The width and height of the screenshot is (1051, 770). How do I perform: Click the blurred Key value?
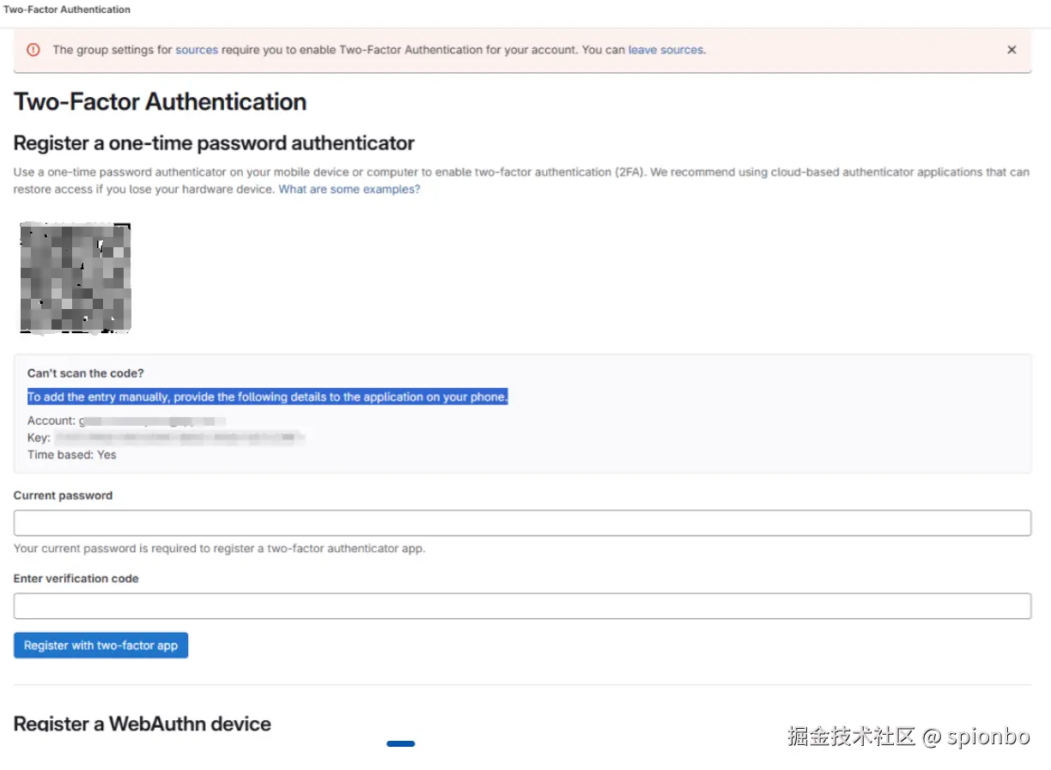tap(179, 438)
